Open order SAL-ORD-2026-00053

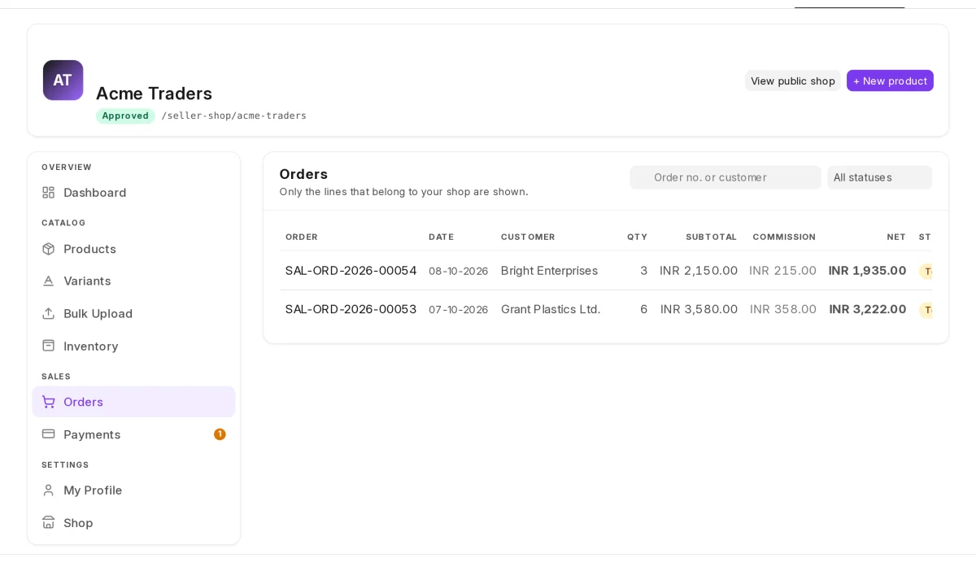(x=351, y=309)
